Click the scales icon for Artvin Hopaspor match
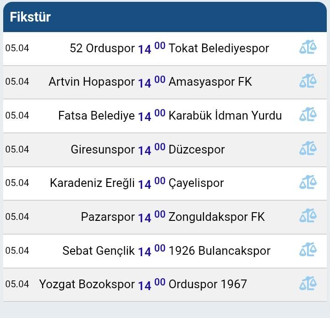This screenshot has width=330, height=318. (x=308, y=81)
